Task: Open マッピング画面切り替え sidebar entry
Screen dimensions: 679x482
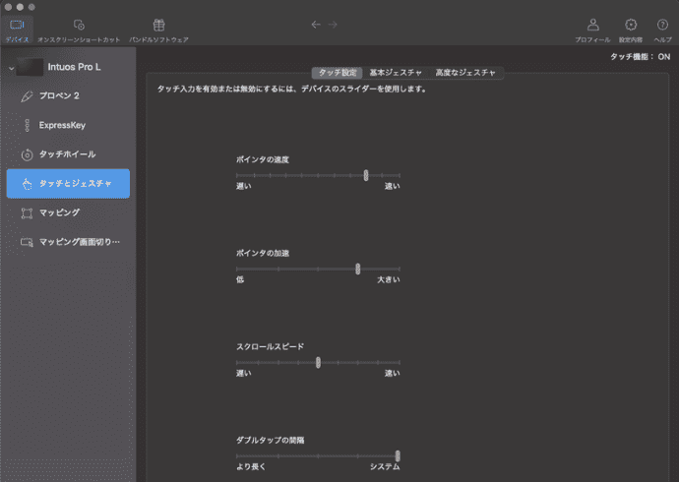Action: 67,241
